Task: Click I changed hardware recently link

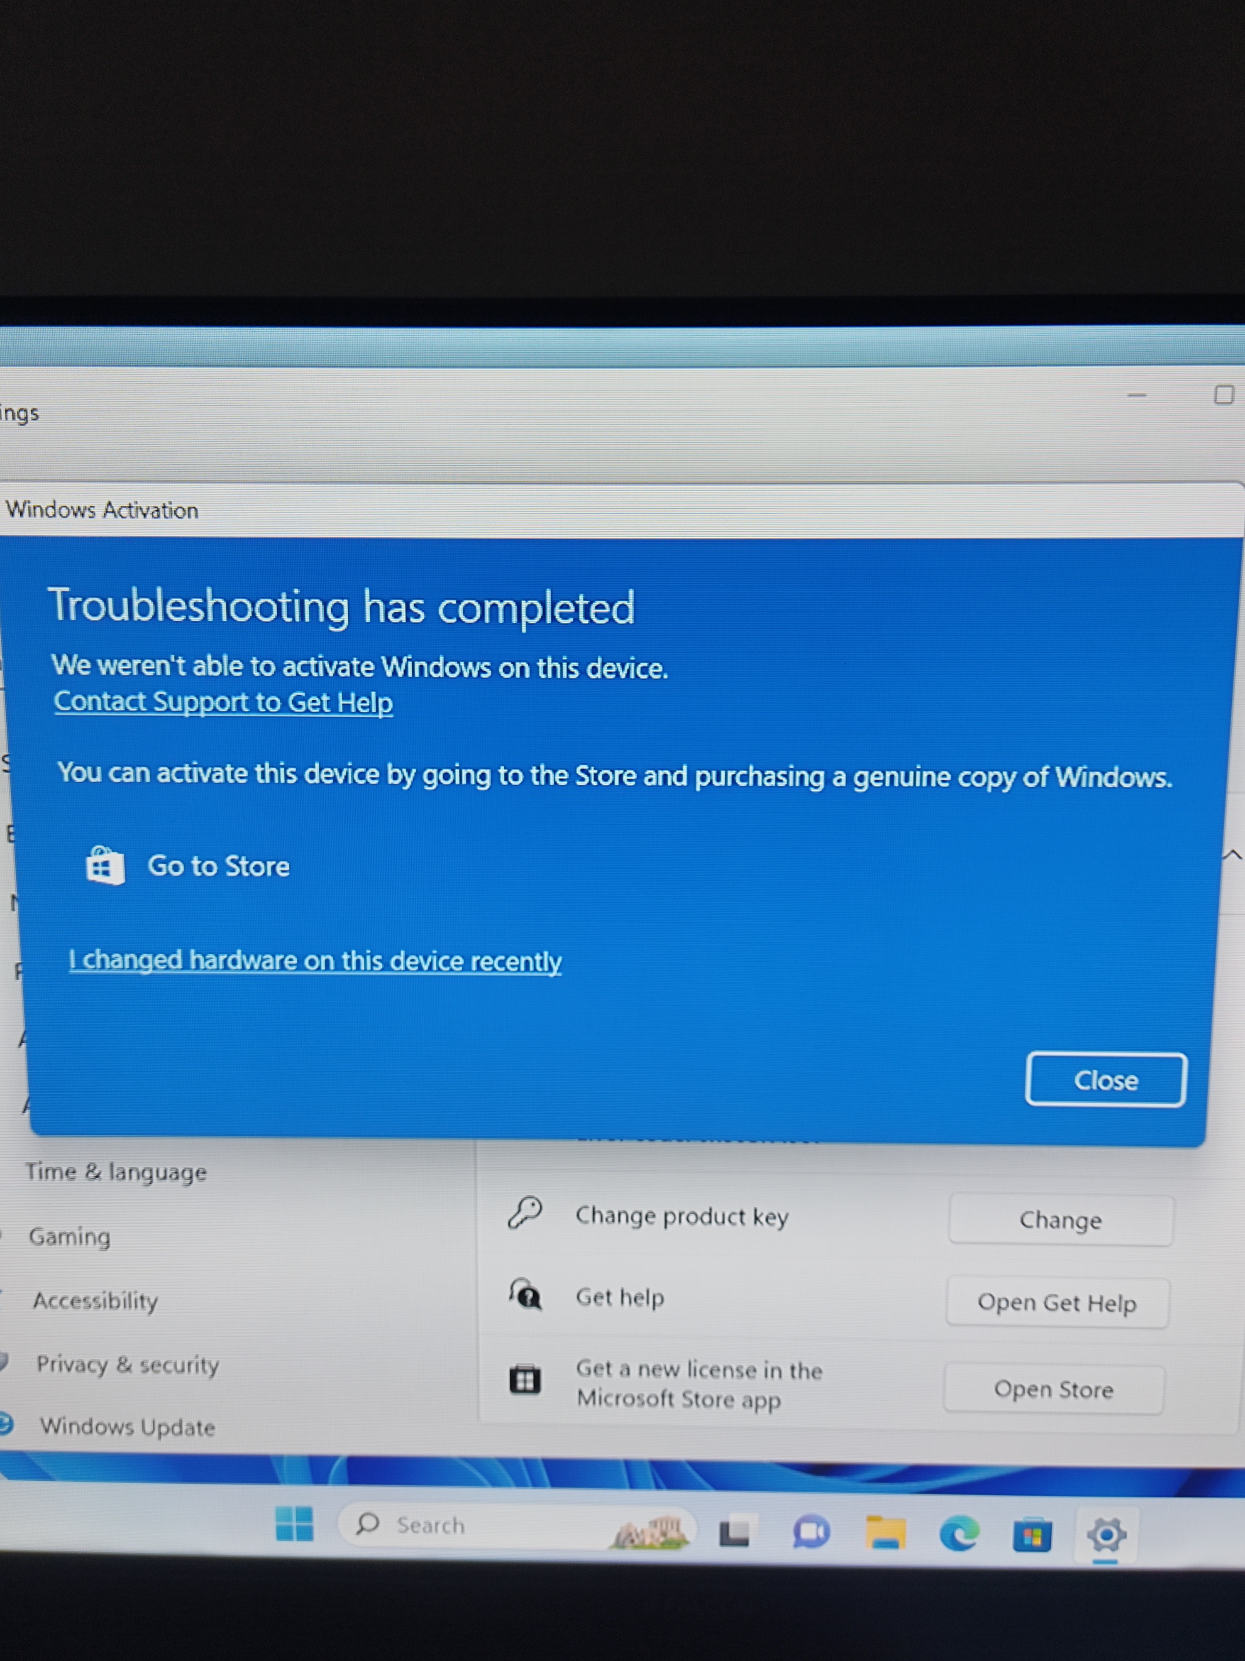Action: 315,960
